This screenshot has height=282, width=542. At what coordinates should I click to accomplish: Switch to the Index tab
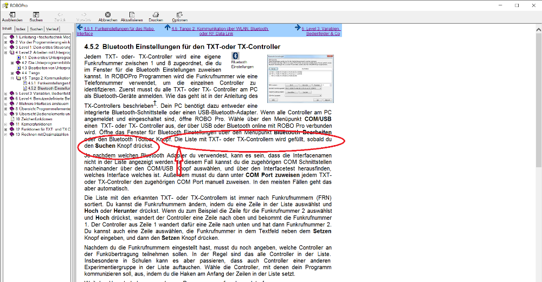(x=21, y=29)
